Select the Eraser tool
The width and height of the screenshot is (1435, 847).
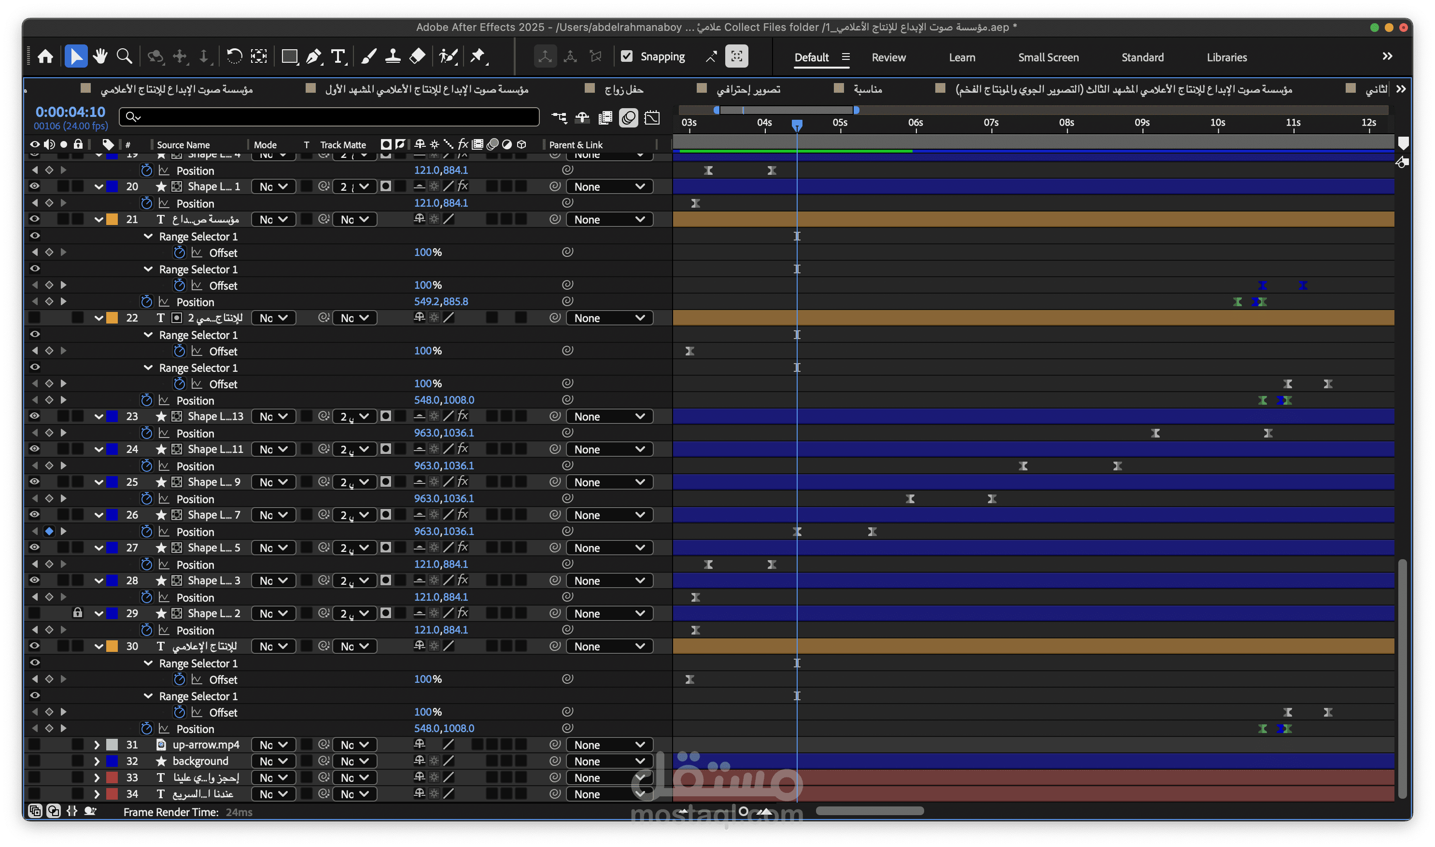(418, 56)
